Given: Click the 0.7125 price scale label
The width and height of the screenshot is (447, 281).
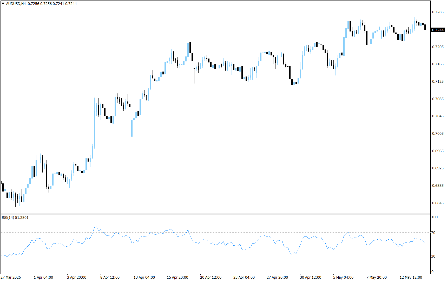Looking at the screenshot, I should pyautogui.click(x=438, y=81).
